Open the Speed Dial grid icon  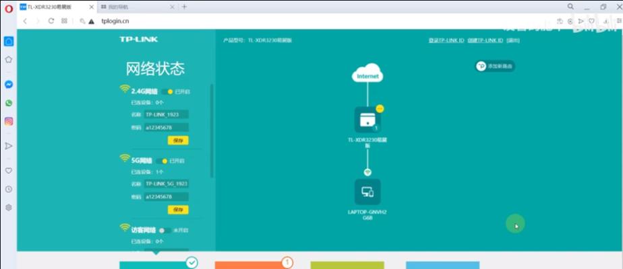click(64, 21)
